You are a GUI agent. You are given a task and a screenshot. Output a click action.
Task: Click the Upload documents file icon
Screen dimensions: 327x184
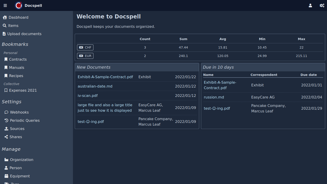pyautogui.click(x=4, y=34)
